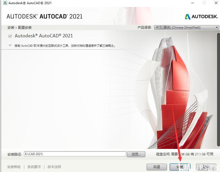Expand the AutoCAD product description triangle
Image resolution: width=220 pixels, height=172 pixels.
click(x=10, y=45)
